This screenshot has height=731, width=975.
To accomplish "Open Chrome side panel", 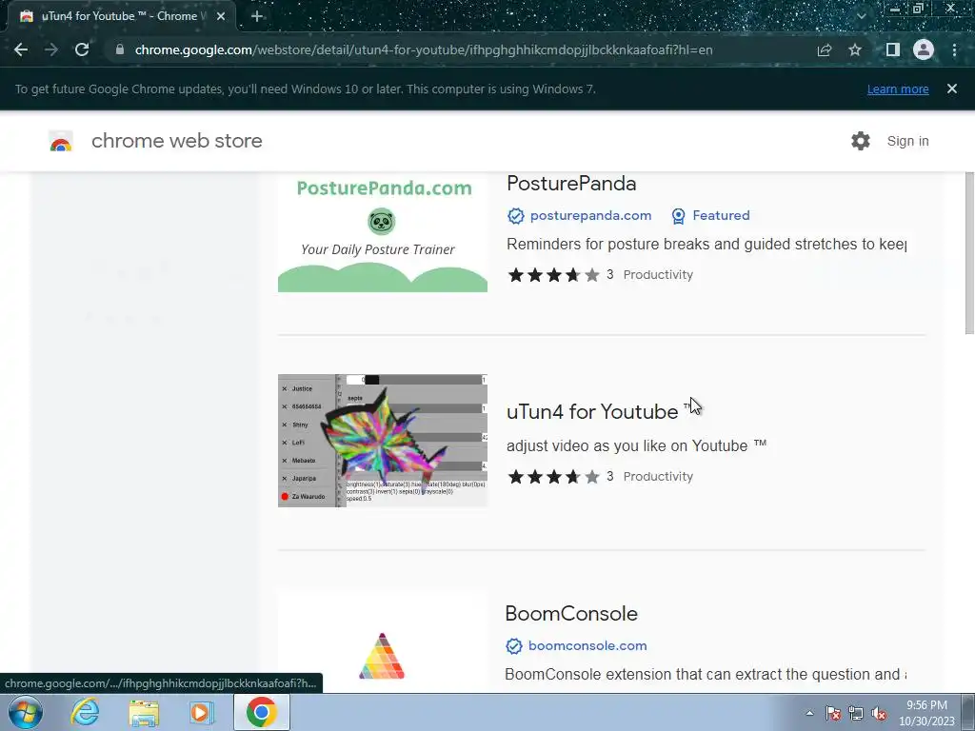I will pos(893,49).
